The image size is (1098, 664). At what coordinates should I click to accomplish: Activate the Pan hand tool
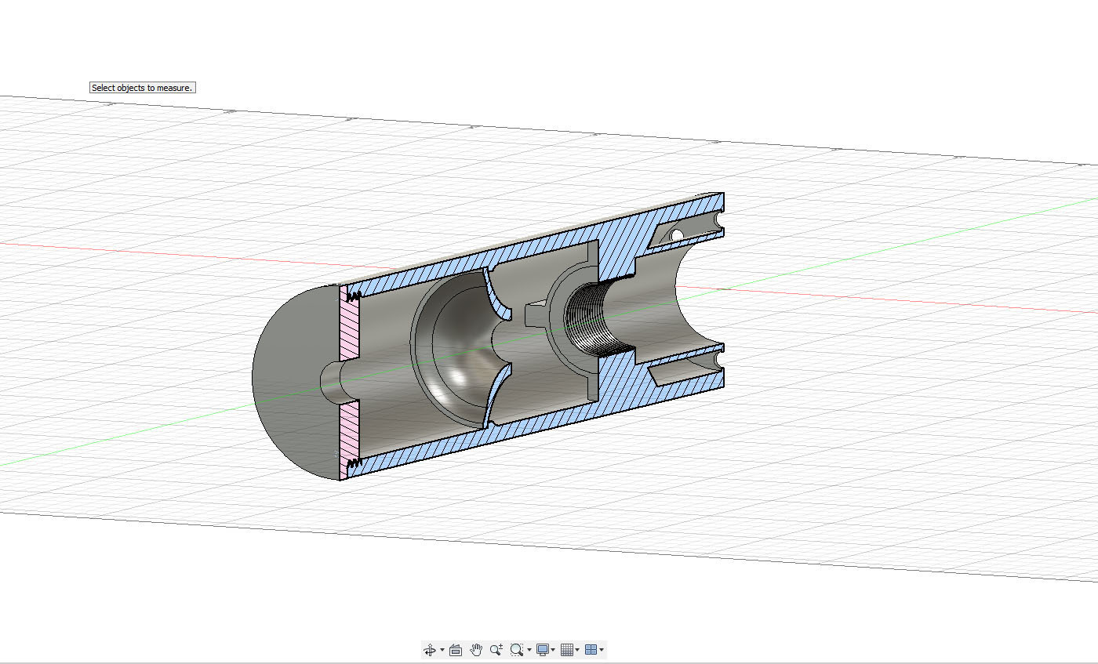(476, 650)
